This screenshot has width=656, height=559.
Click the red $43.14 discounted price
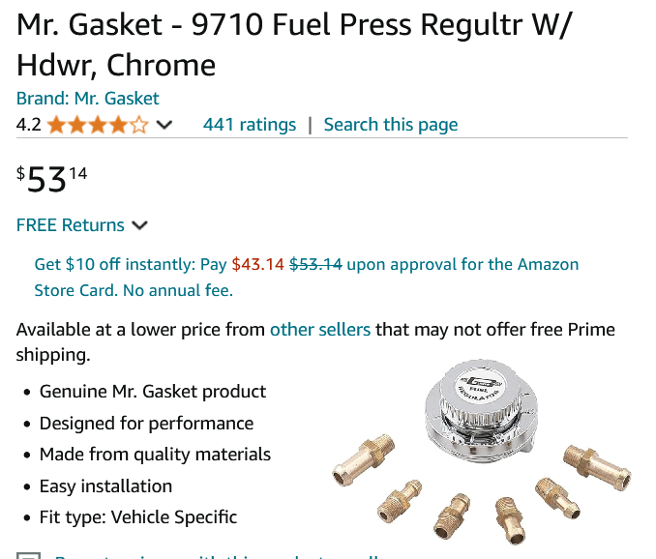click(258, 264)
